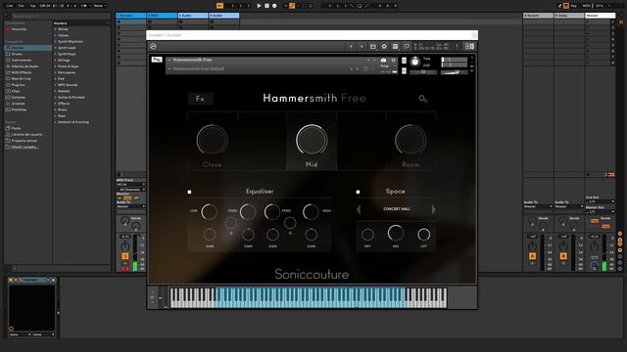Select the 2 MIDI track header
The height and width of the screenshot is (352, 627).
[x=162, y=16]
